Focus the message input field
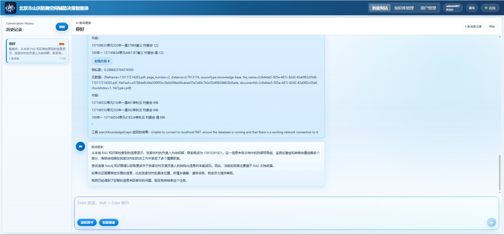 (286, 206)
